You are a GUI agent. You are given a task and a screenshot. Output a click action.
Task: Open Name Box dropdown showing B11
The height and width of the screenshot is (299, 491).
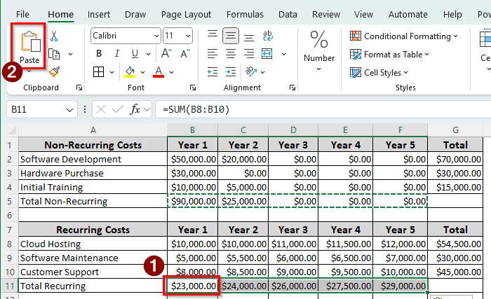coord(69,110)
